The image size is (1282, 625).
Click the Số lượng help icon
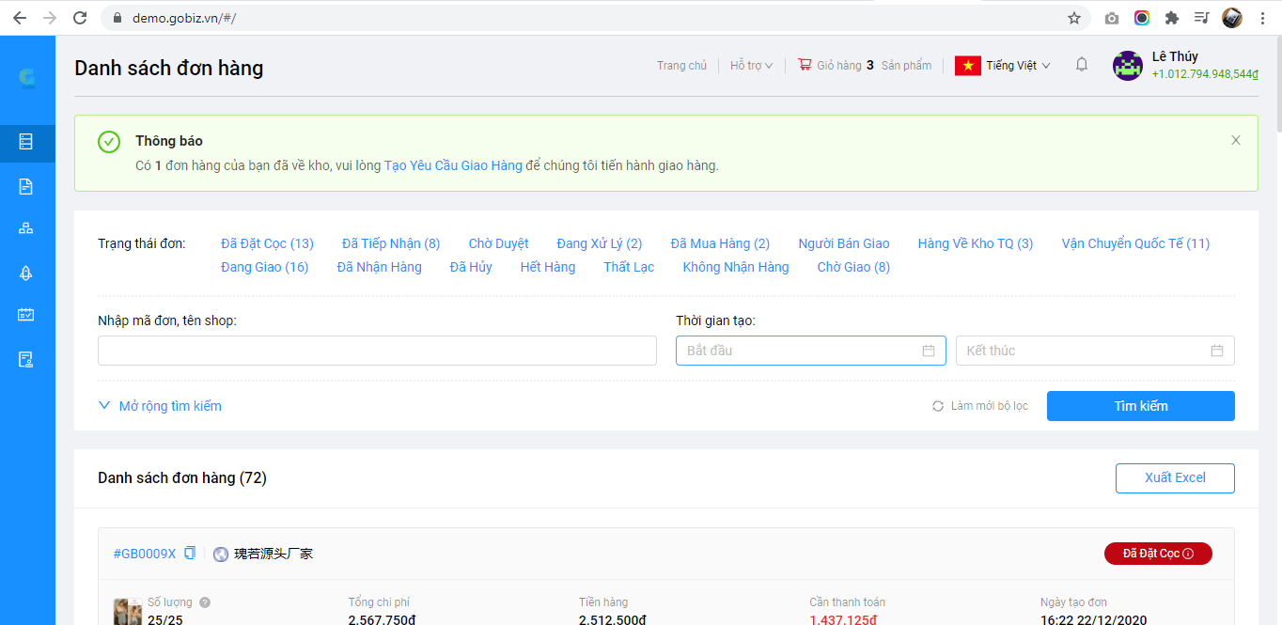point(205,602)
